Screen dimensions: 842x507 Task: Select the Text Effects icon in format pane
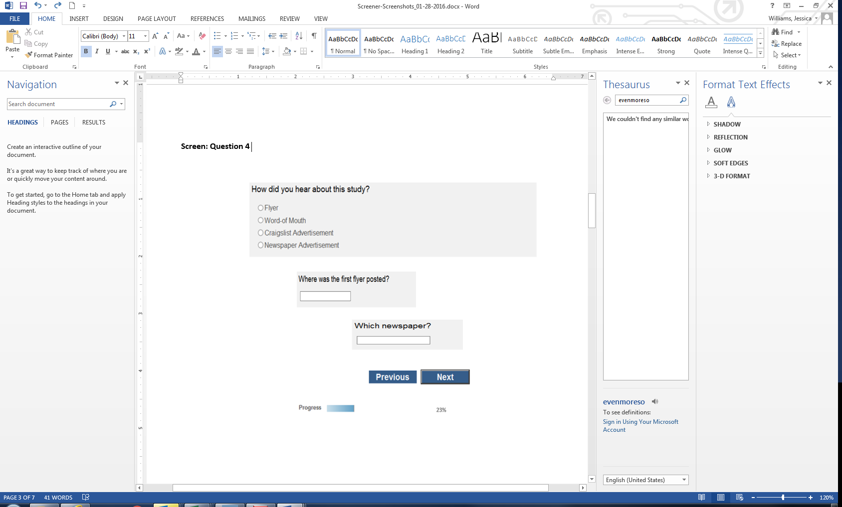[x=731, y=102]
